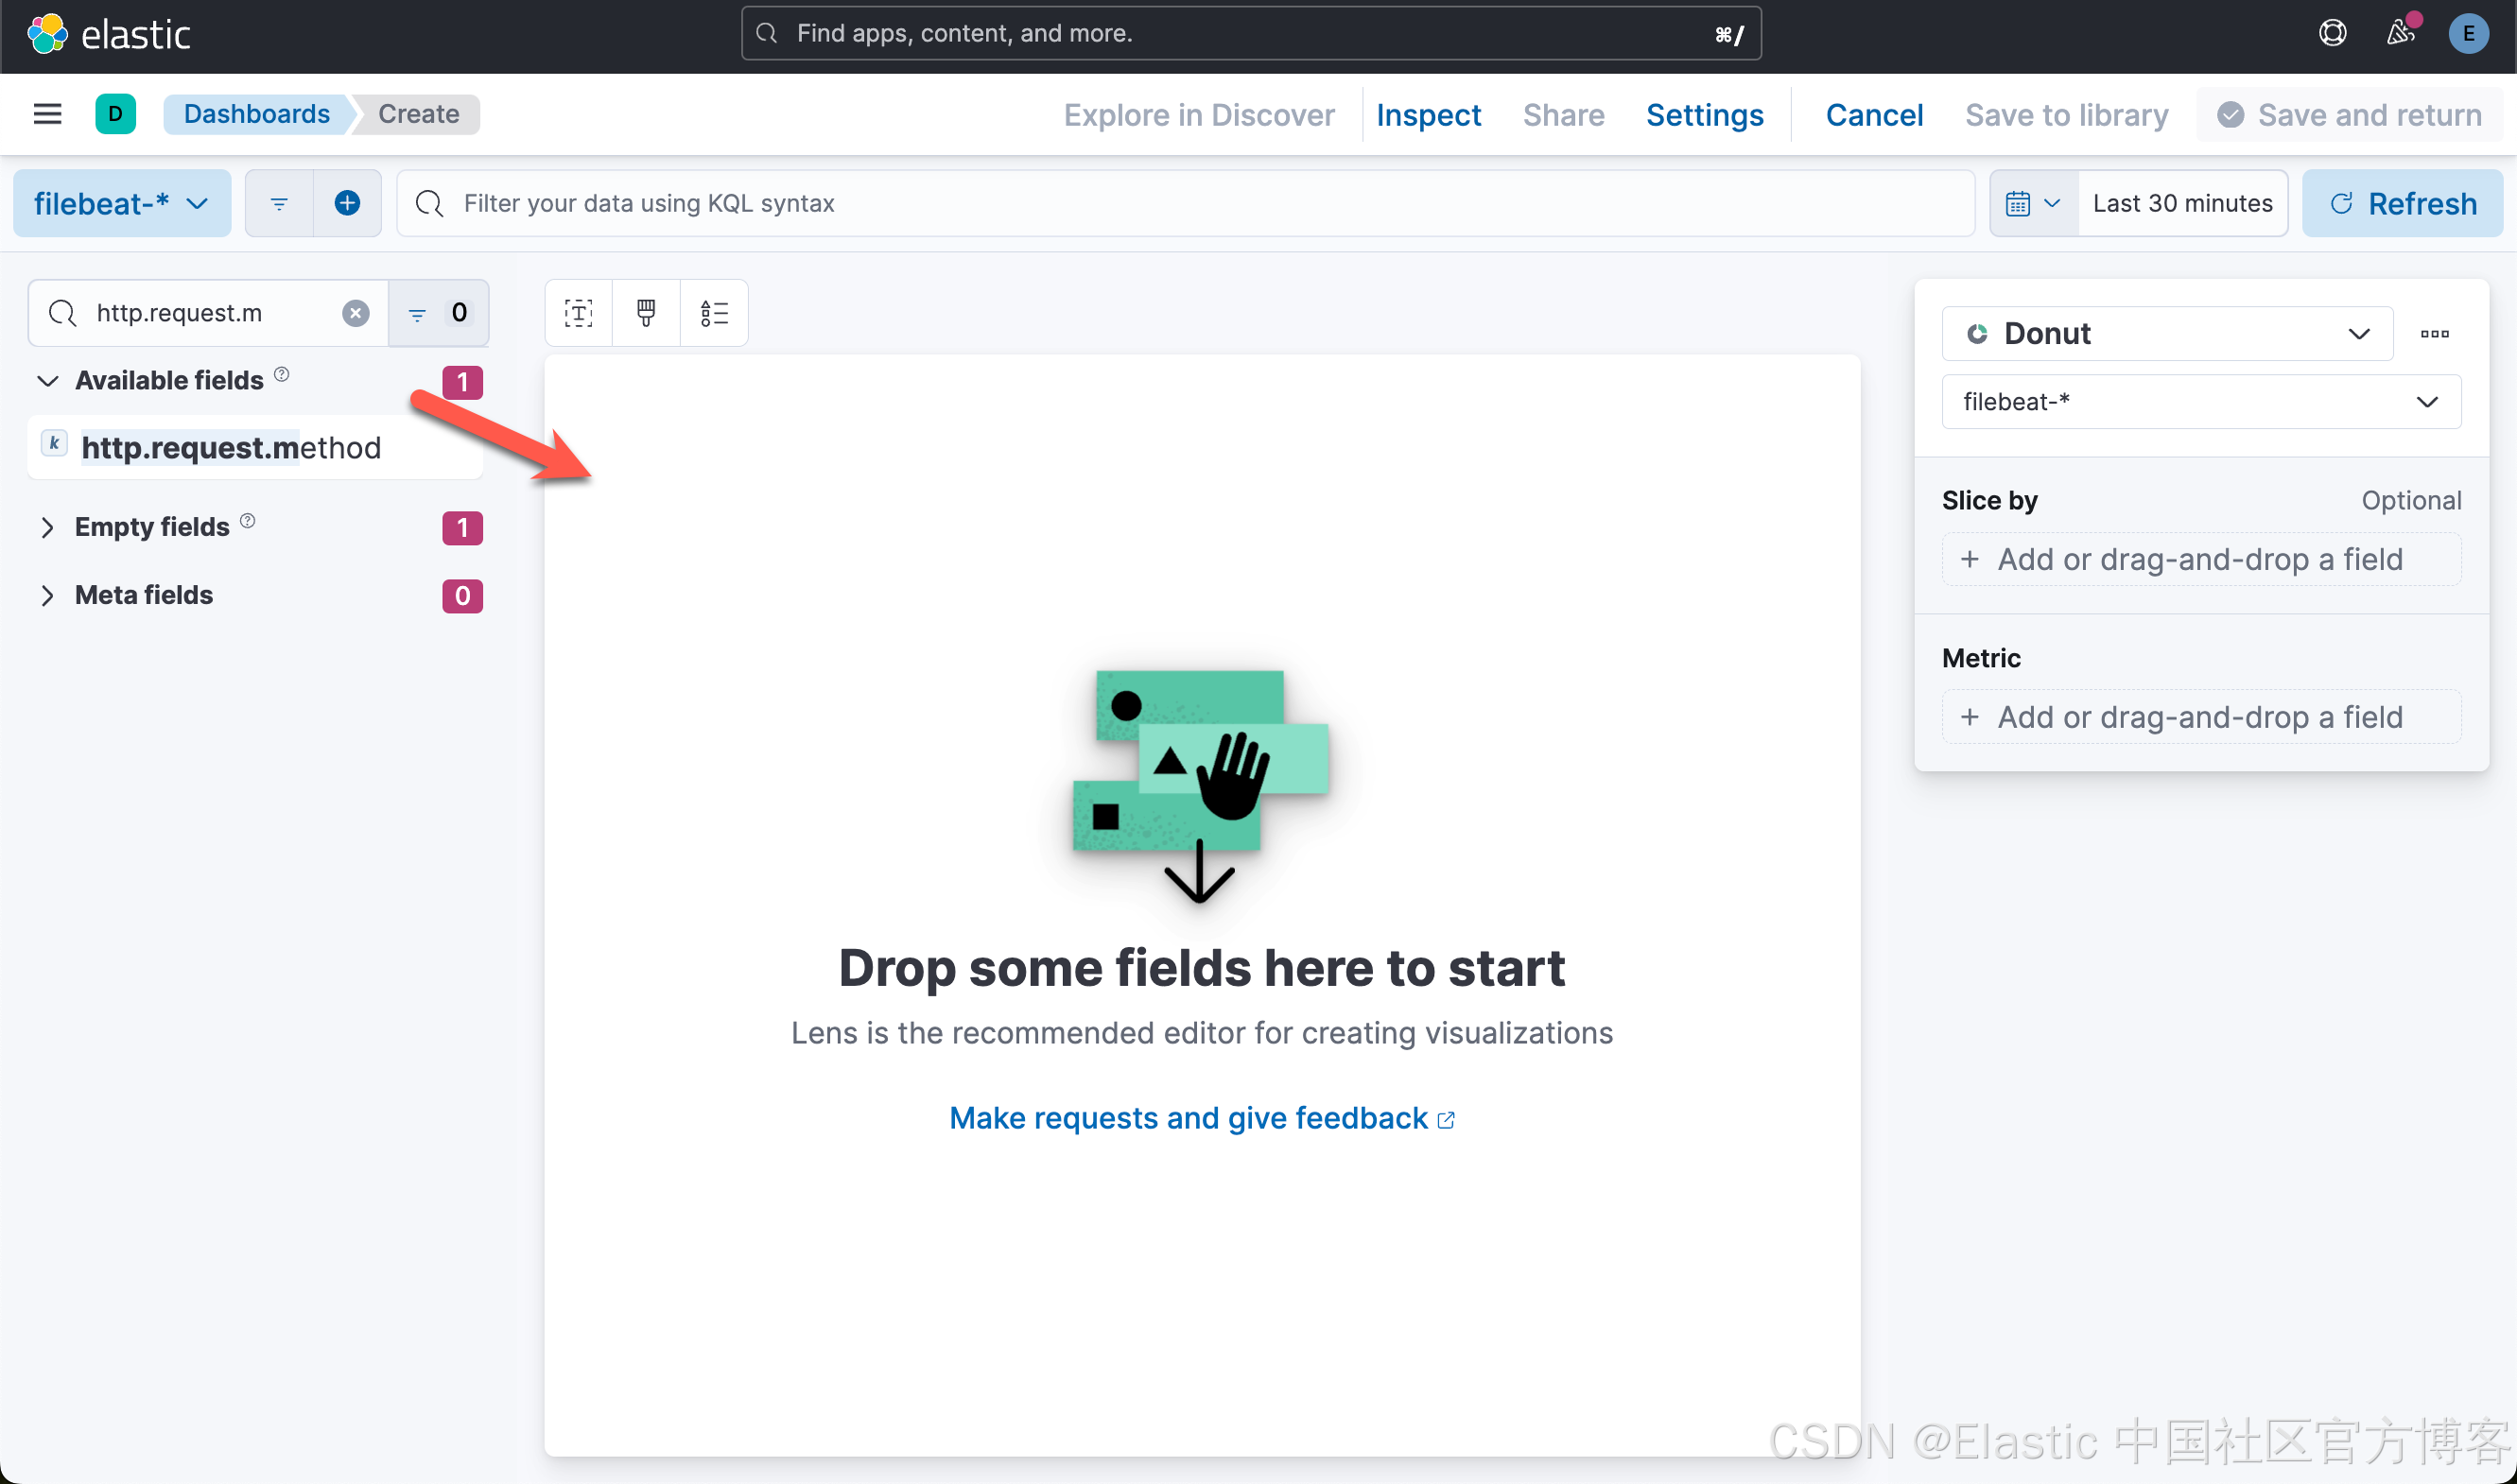Open the legend settings toolbar icon
The width and height of the screenshot is (2517, 1484).
[714, 313]
